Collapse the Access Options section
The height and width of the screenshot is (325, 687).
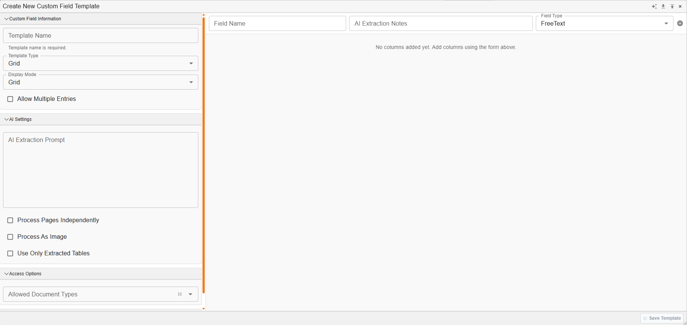click(x=101, y=274)
